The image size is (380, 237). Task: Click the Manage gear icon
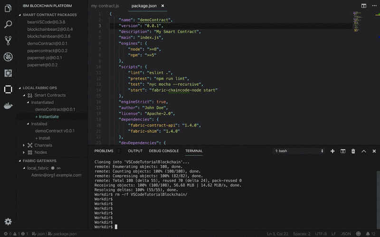(x=8, y=221)
